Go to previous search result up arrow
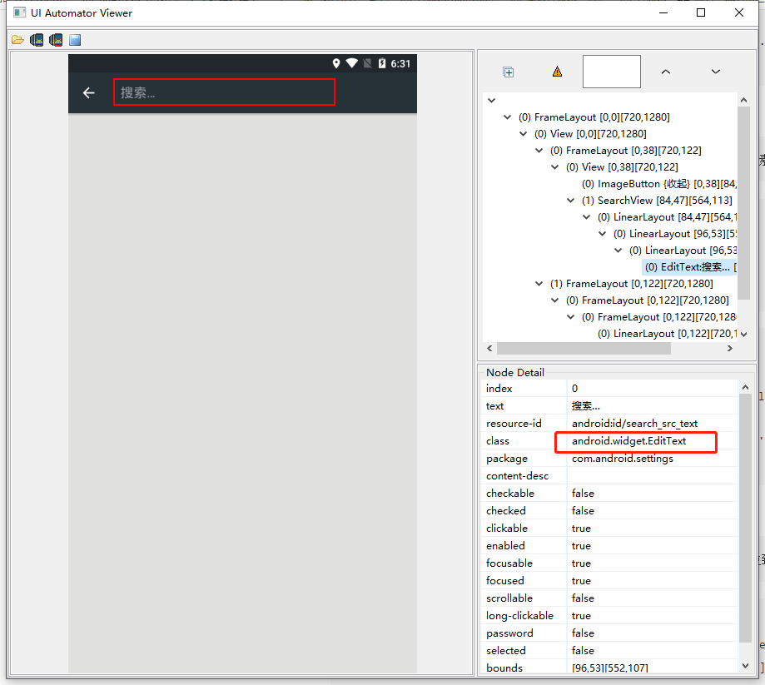 665,72
